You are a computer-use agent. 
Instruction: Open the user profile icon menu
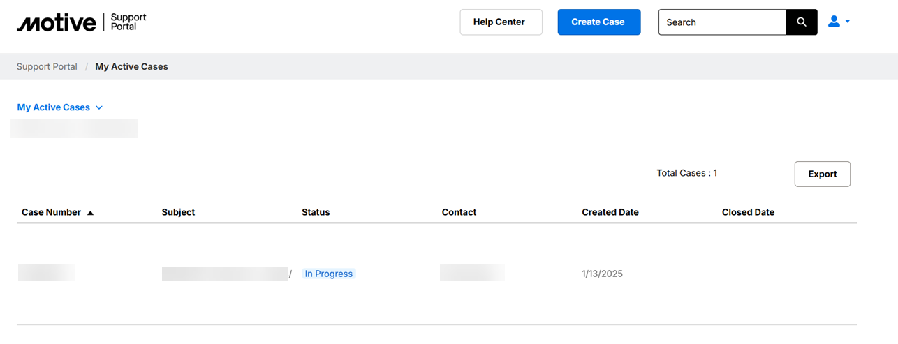tap(834, 22)
